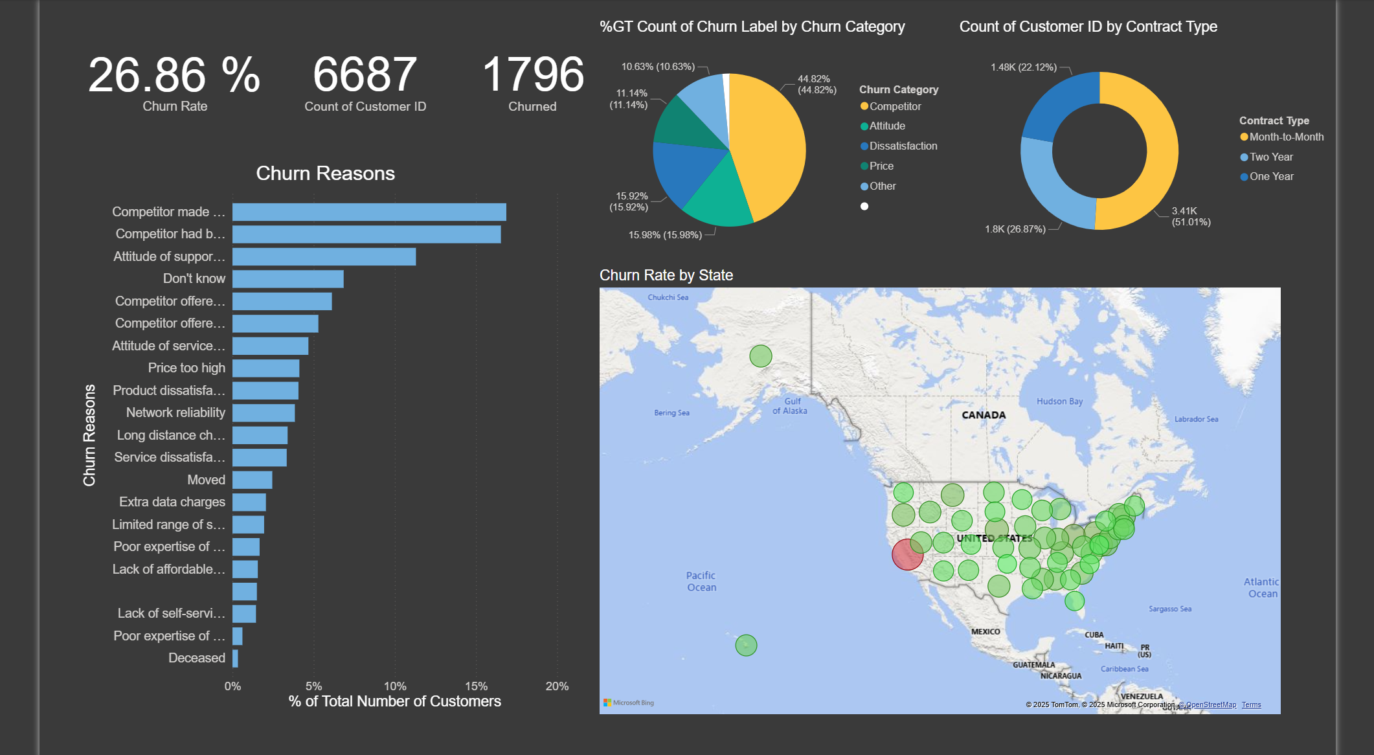Click the Dissatisfaction legend marker dot
The width and height of the screenshot is (1374, 755).
click(864, 146)
